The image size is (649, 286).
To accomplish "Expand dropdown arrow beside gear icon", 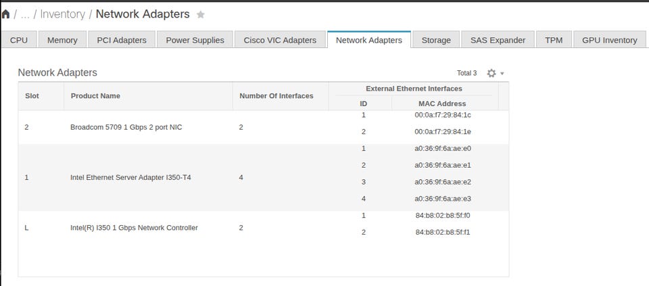I will pos(502,74).
